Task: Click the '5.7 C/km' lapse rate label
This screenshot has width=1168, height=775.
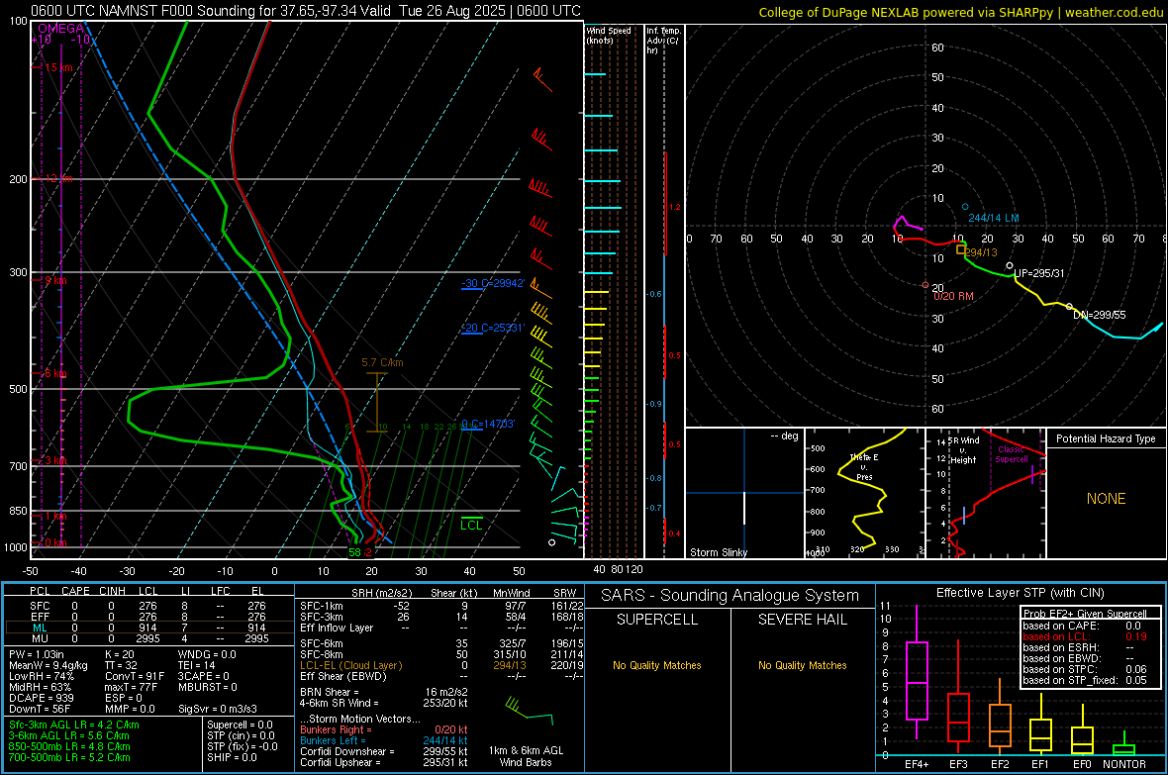Action: pos(382,362)
